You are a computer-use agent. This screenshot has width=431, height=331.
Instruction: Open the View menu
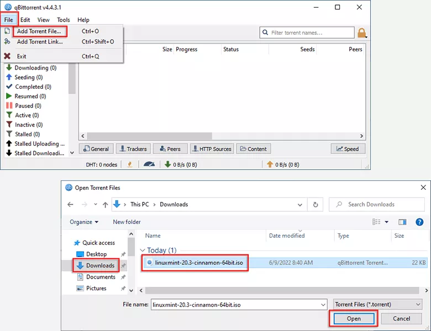click(44, 20)
